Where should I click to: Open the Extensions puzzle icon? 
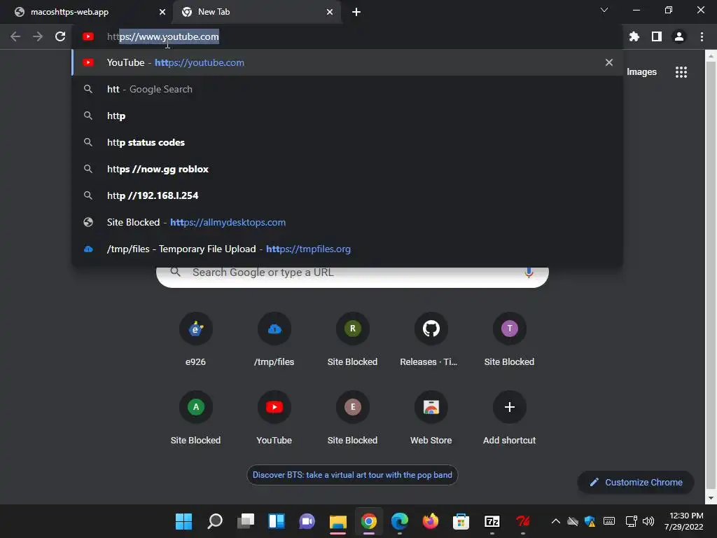tap(634, 36)
